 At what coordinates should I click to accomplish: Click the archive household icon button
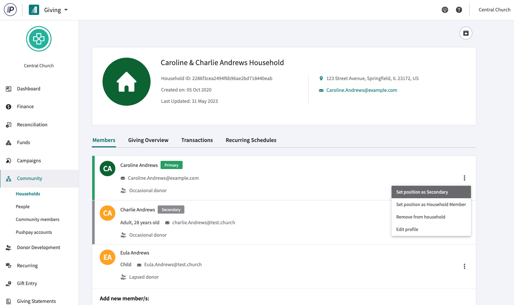[x=466, y=33]
